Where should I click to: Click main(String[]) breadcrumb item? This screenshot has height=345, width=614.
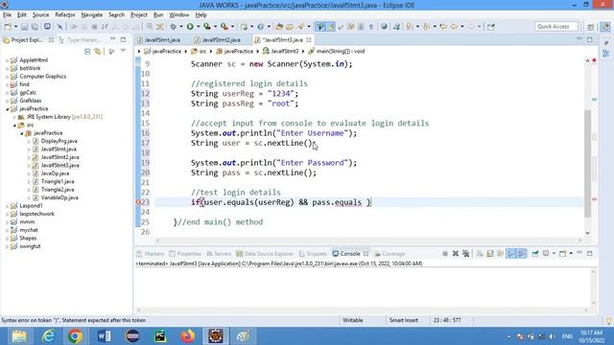click(x=337, y=51)
